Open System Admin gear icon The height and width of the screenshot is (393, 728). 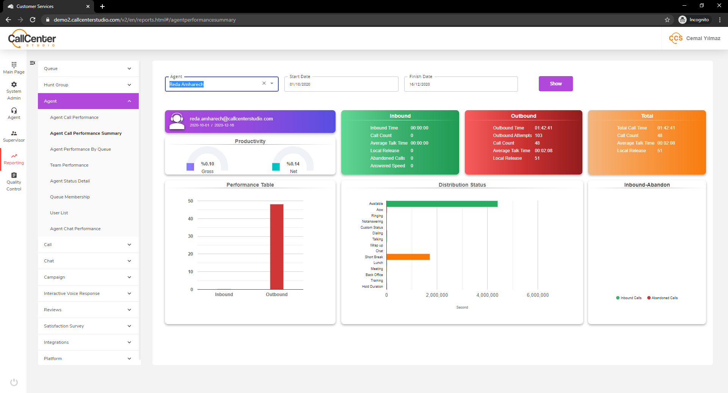[x=14, y=84]
